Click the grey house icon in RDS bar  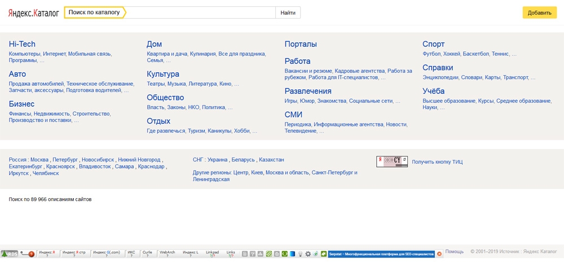pyautogui.click(x=276, y=253)
